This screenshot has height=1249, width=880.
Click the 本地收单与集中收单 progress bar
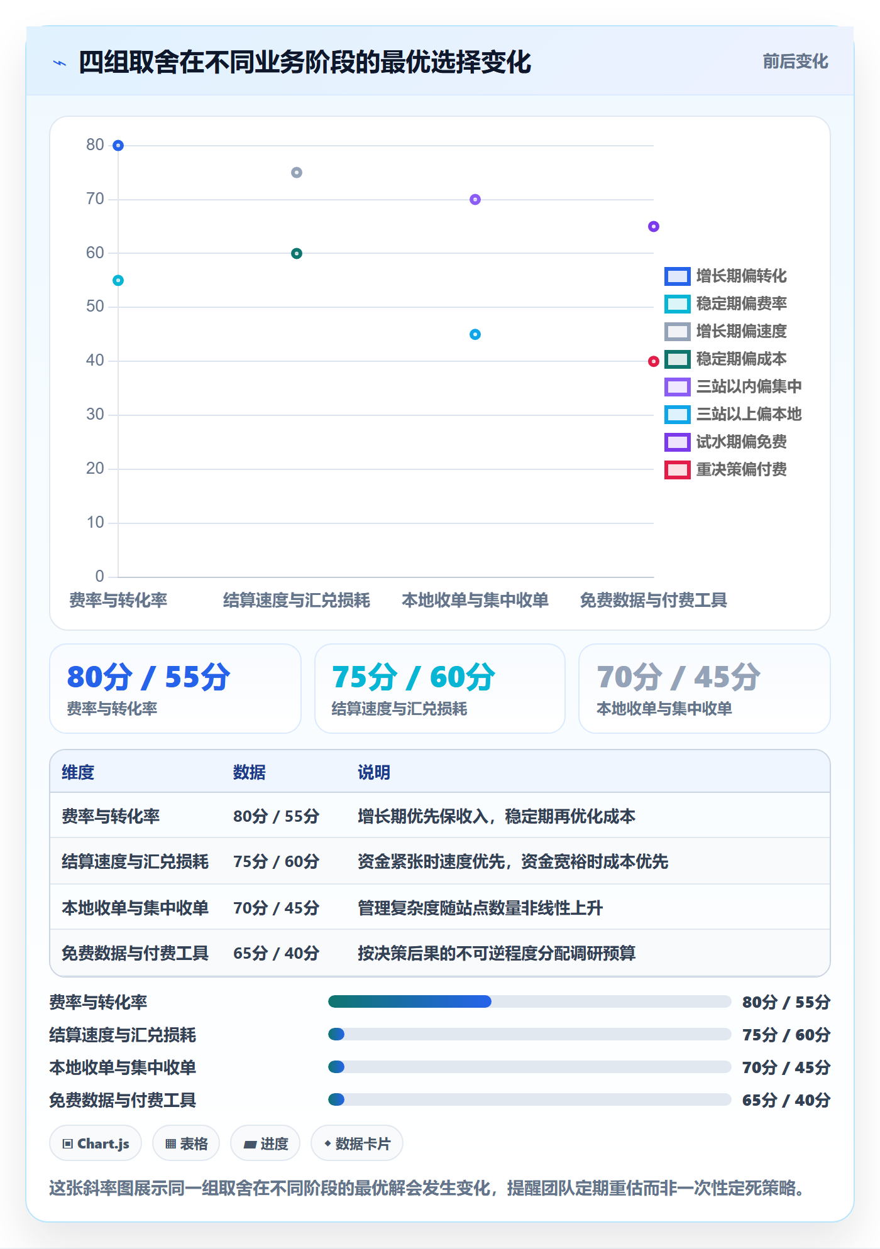pos(529,1067)
